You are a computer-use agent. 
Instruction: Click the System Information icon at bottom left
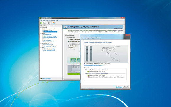tap(41, 78)
